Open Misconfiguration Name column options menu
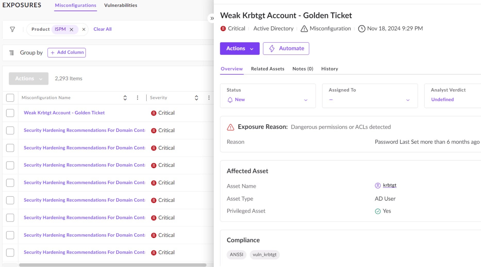Viewport: 481px width, 267px height. click(x=137, y=98)
